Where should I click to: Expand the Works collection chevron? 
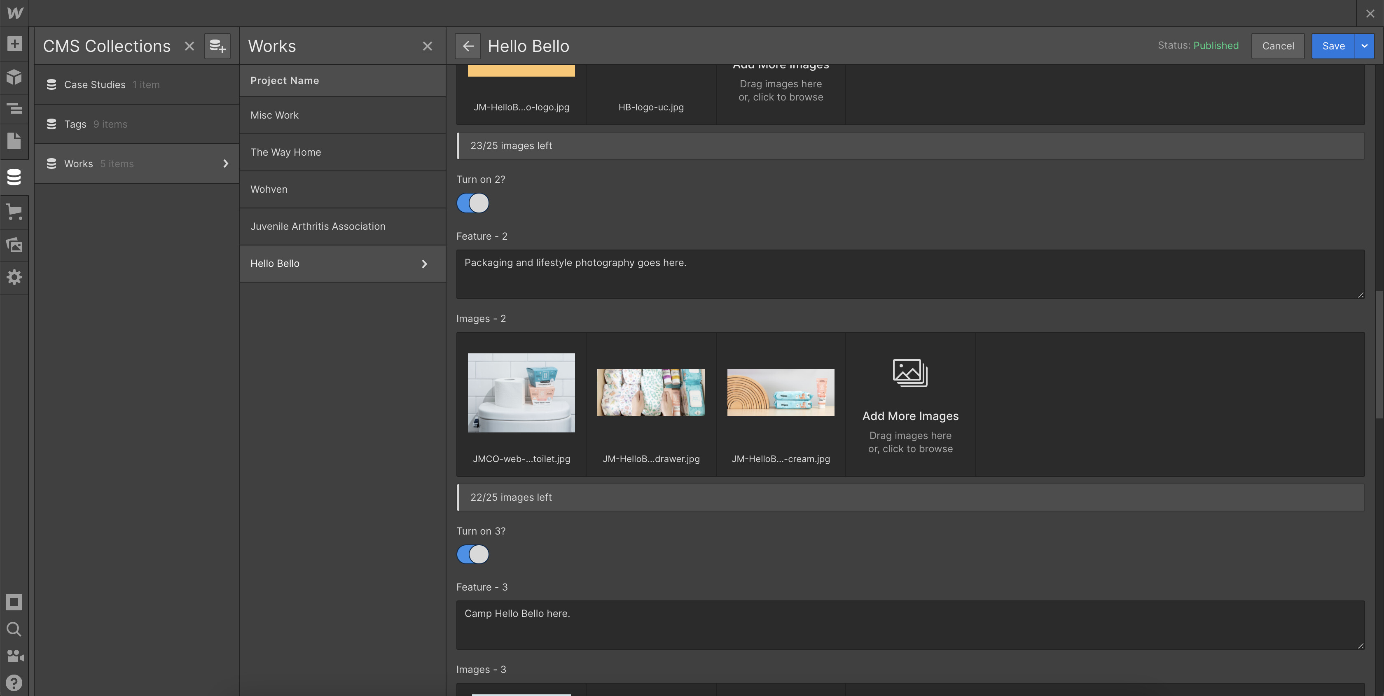point(226,164)
